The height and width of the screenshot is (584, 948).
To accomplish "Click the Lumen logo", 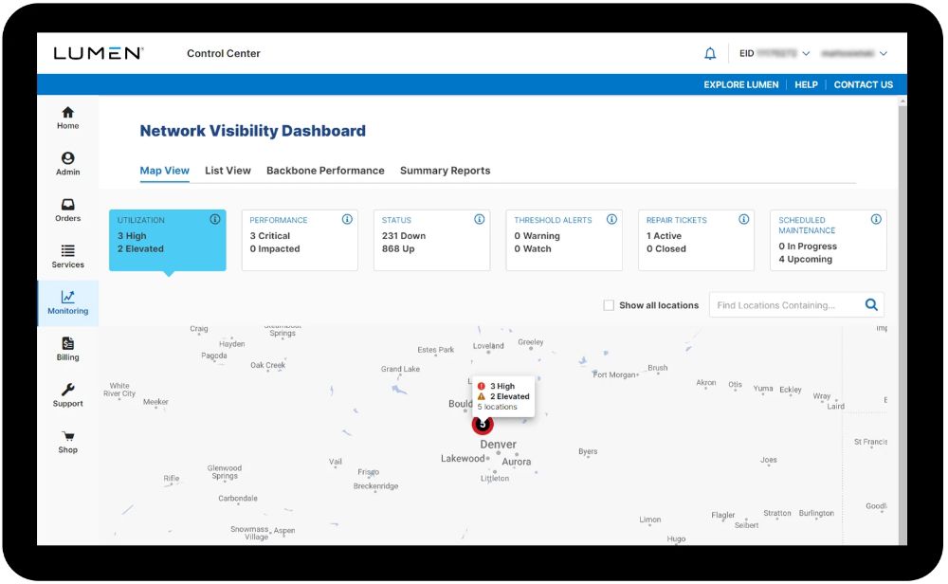I will [99, 53].
